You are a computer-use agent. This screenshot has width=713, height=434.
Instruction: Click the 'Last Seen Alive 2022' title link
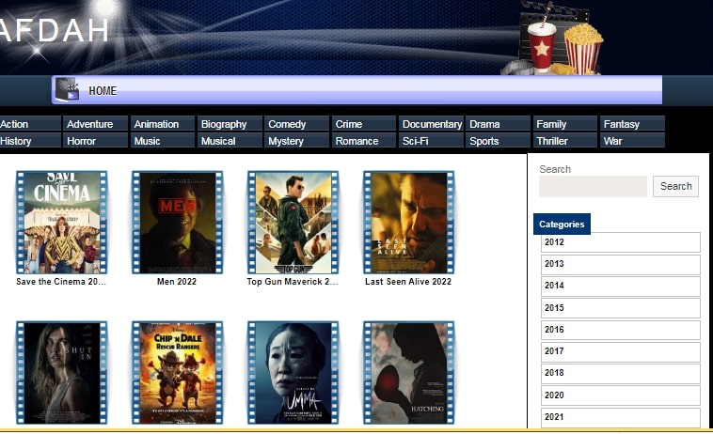point(408,282)
